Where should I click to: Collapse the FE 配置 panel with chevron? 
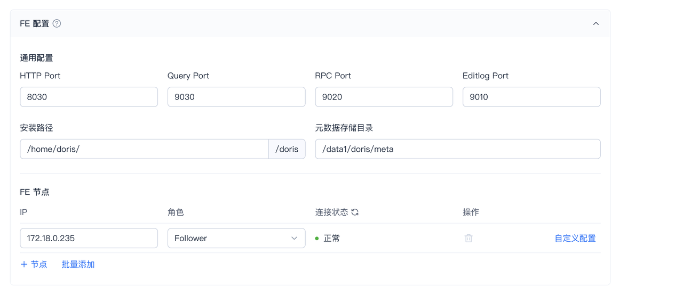click(596, 23)
